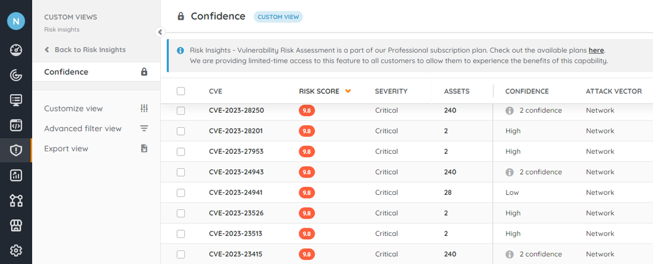This screenshot has height=264, width=653.
Task: Click Export view option
Action: (x=66, y=149)
